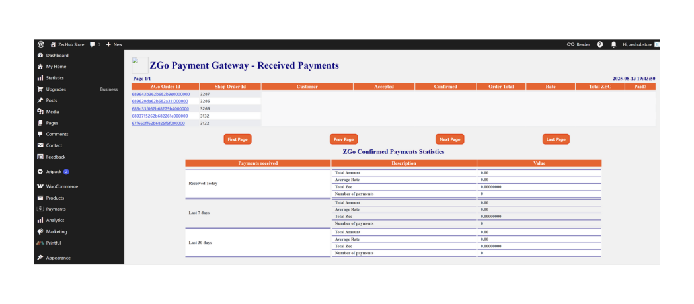Click the Comments speech bubble sidebar icon
This screenshot has width=694, height=304.
click(40, 134)
